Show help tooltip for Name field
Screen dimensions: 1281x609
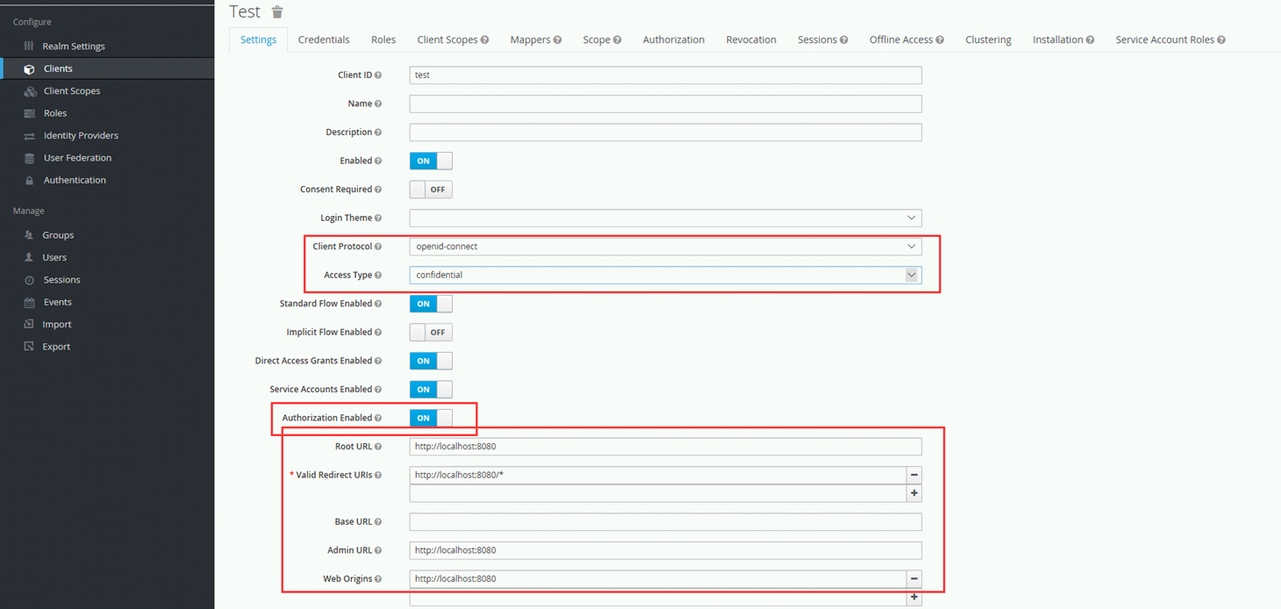378,104
